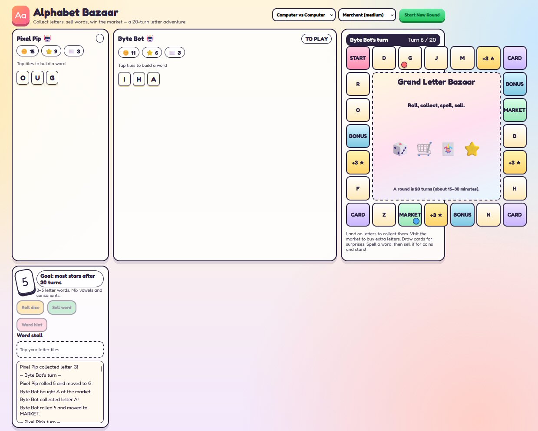Click the TO PLAY badge on Byte Bot
This screenshot has width=538, height=431.
[317, 39]
